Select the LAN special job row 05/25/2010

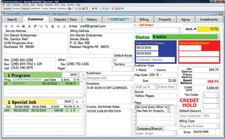[42, 110]
